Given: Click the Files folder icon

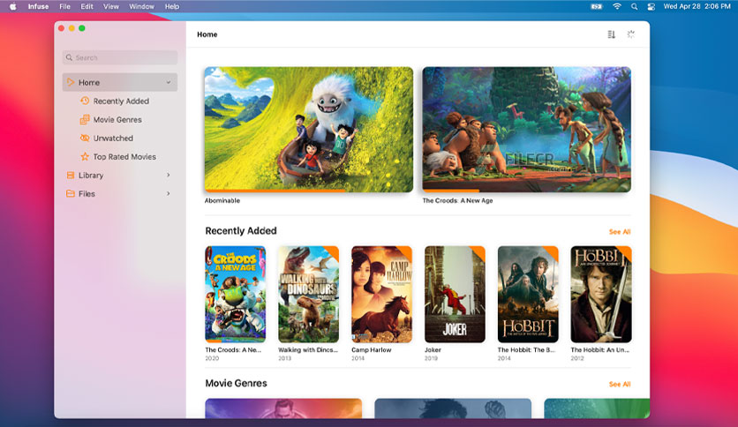Looking at the screenshot, I should tap(71, 193).
